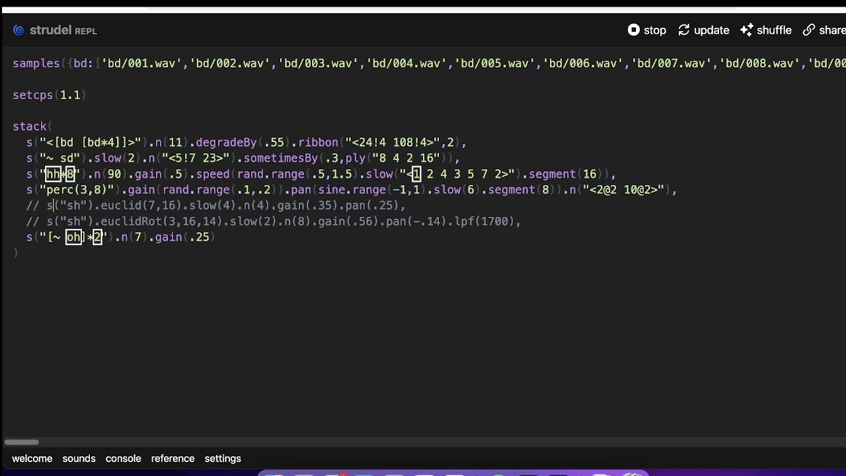Open the reference tab
Viewport: 846px width, 476px height.
(x=173, y=458)
